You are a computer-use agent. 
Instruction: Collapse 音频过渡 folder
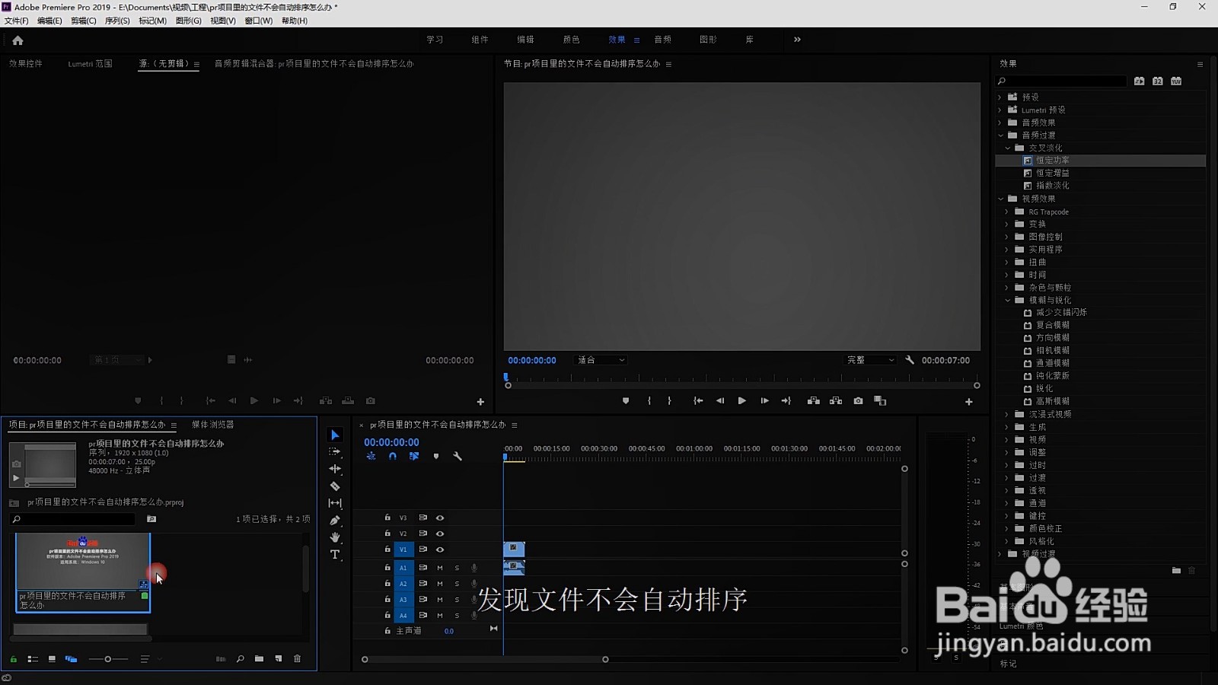pos(1000,135)
